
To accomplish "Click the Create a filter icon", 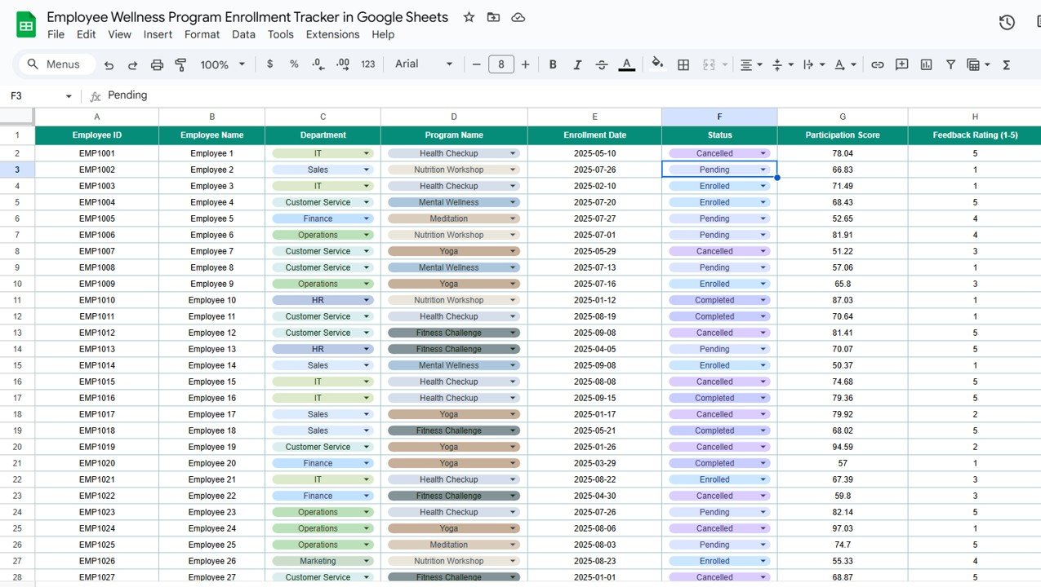I will click(950, 64).
